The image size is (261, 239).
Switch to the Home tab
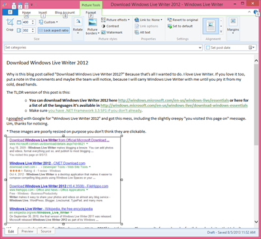26,12
